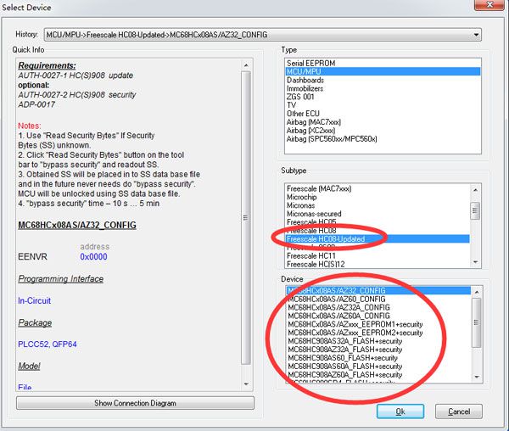Select Freescale (MAC7xxx) subtype

378,188
